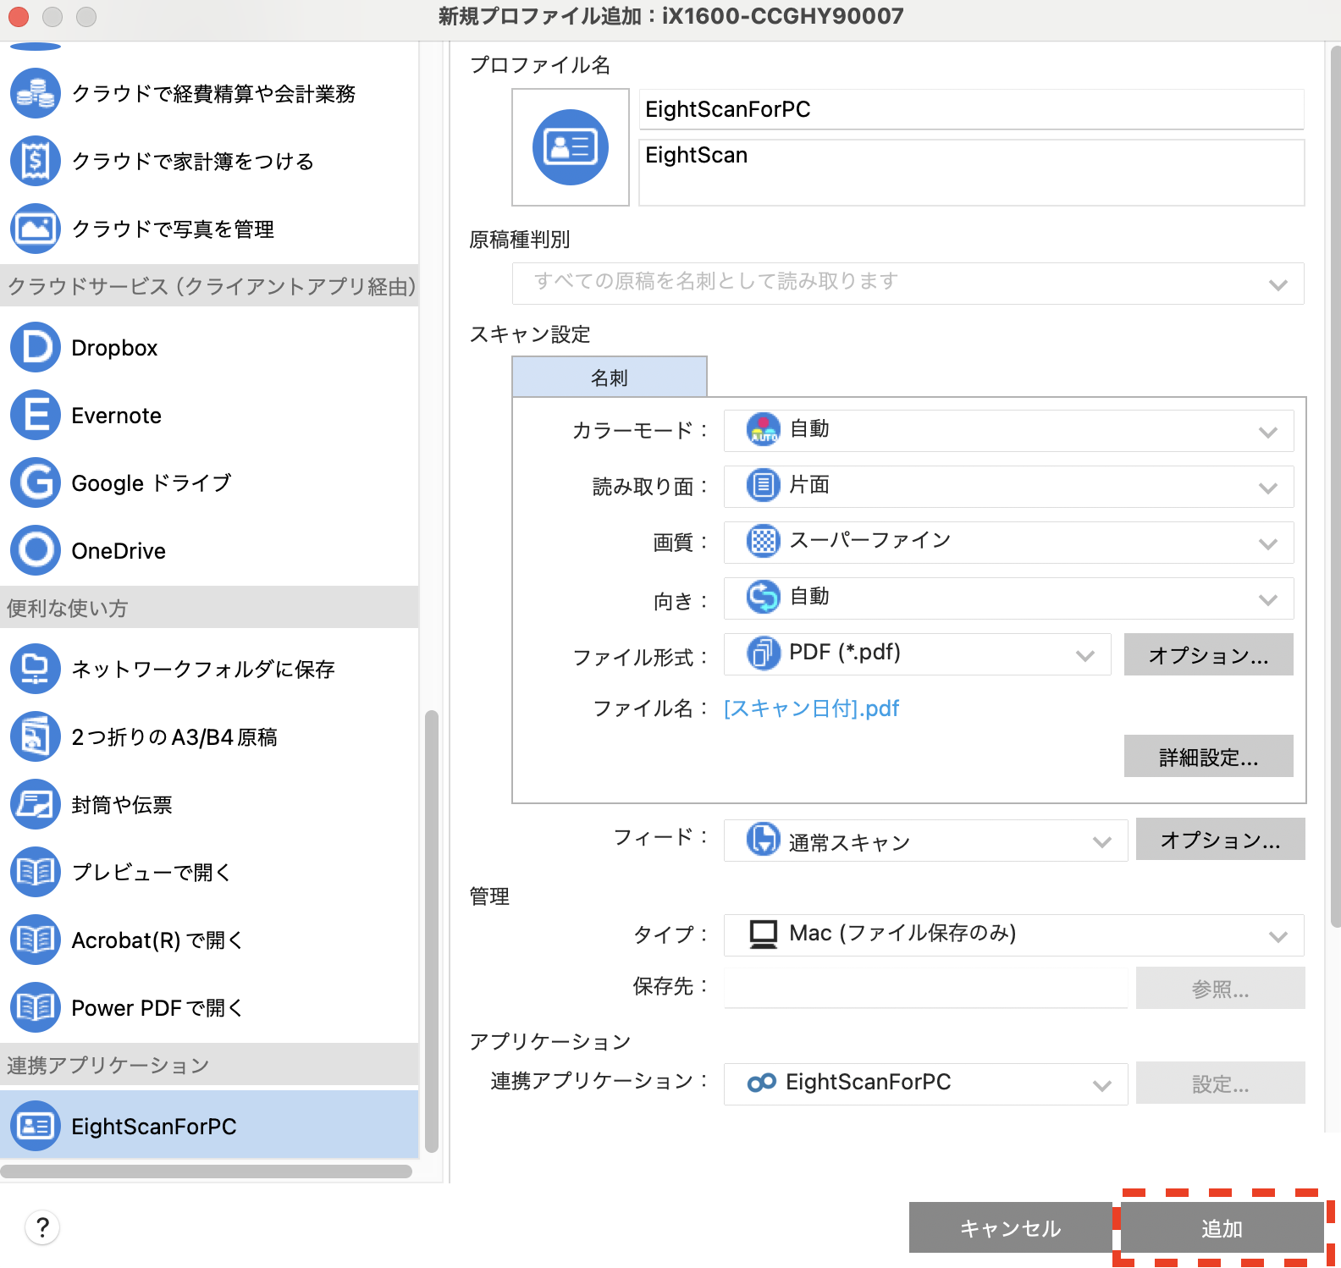Click the Mac computer type icon
The height and width of the screenshot is (1268, 1341).
[764, 934]
